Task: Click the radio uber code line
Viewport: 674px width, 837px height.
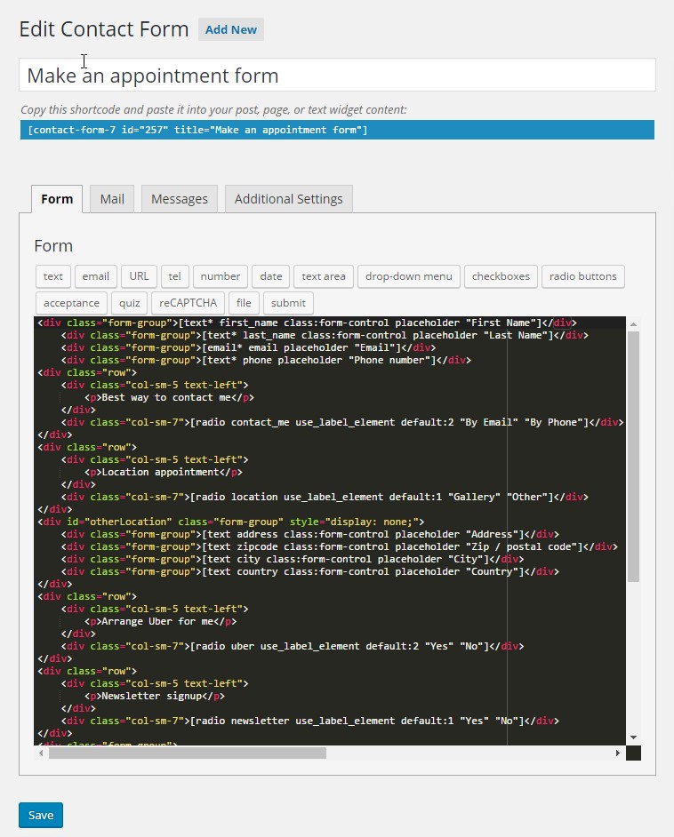Action: [x=293, y=646]
